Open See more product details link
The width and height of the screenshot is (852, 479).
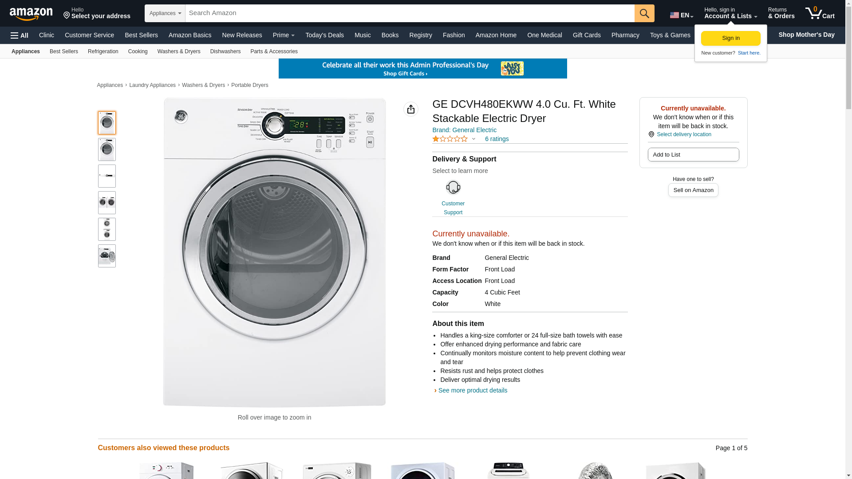pyautogui.click(x=473, y=390)
